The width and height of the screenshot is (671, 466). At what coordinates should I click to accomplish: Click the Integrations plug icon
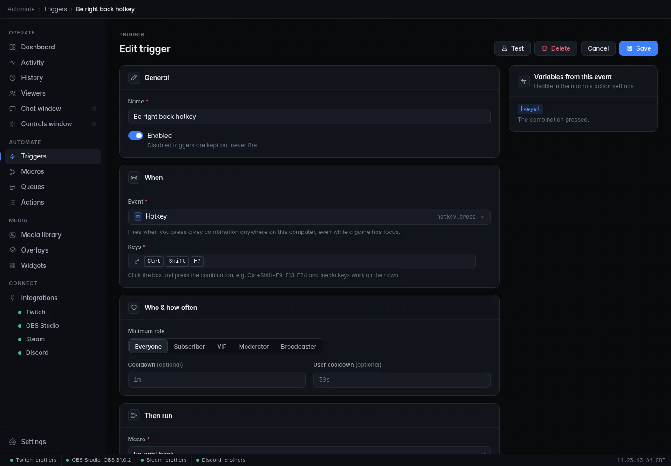point(13,298)
